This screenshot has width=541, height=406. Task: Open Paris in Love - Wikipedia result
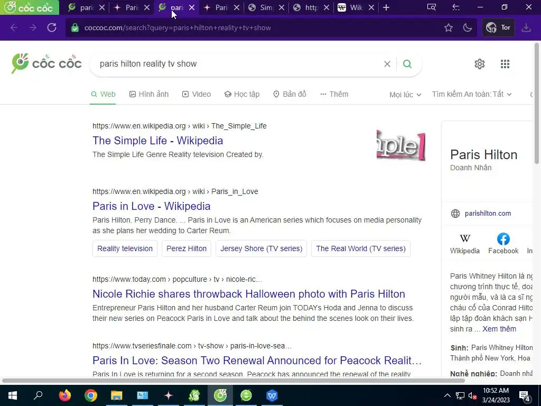tap(152, 206)
